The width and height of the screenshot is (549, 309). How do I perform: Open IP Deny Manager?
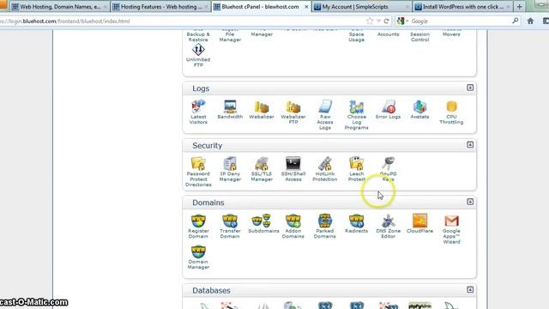point(230,169)
